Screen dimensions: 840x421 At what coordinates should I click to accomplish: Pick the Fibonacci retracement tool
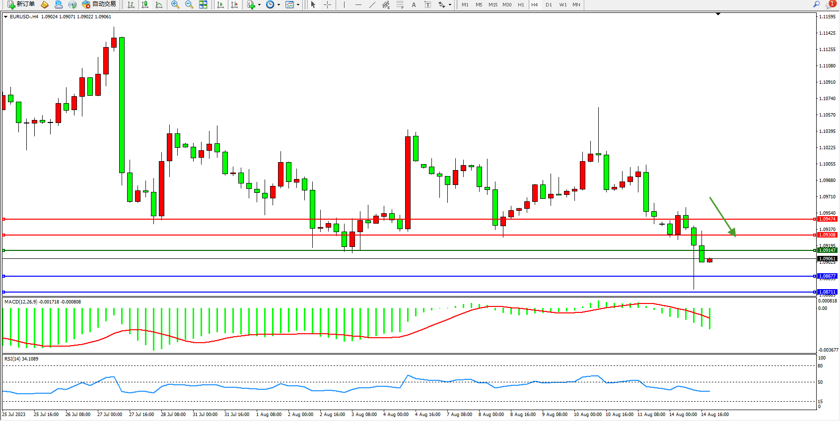click(400, 4)
